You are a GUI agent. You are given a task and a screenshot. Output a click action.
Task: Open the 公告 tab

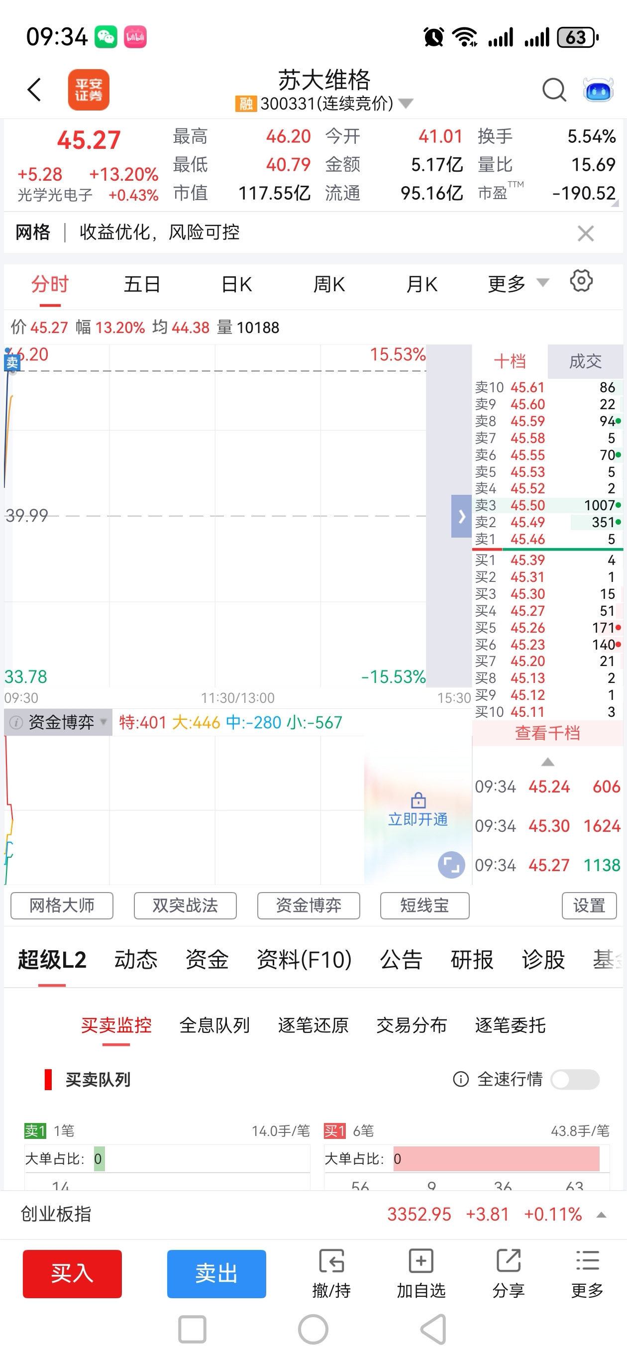pyautogui.click(x=402, y=960)
